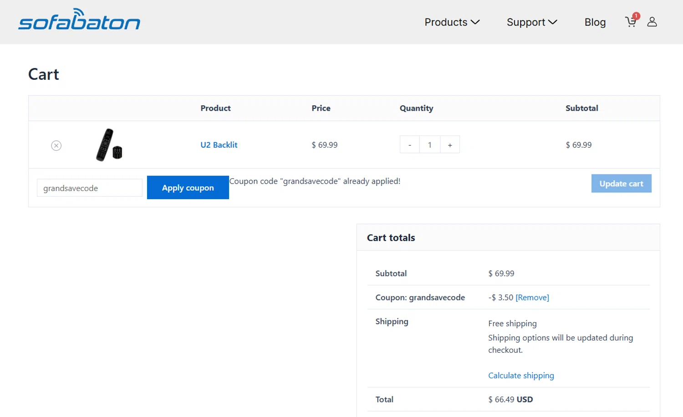
Task: Remove U2 Backlit from cart
Action: (56, 145)
